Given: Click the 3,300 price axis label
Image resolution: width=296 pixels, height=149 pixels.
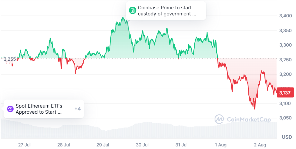Looking at the screenshot, I should pos(285,45).
